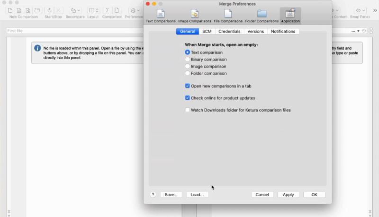This screenshot has height=217, width=379.
Task: Select Folder comparison radio button
Action: tap(187, 73)
